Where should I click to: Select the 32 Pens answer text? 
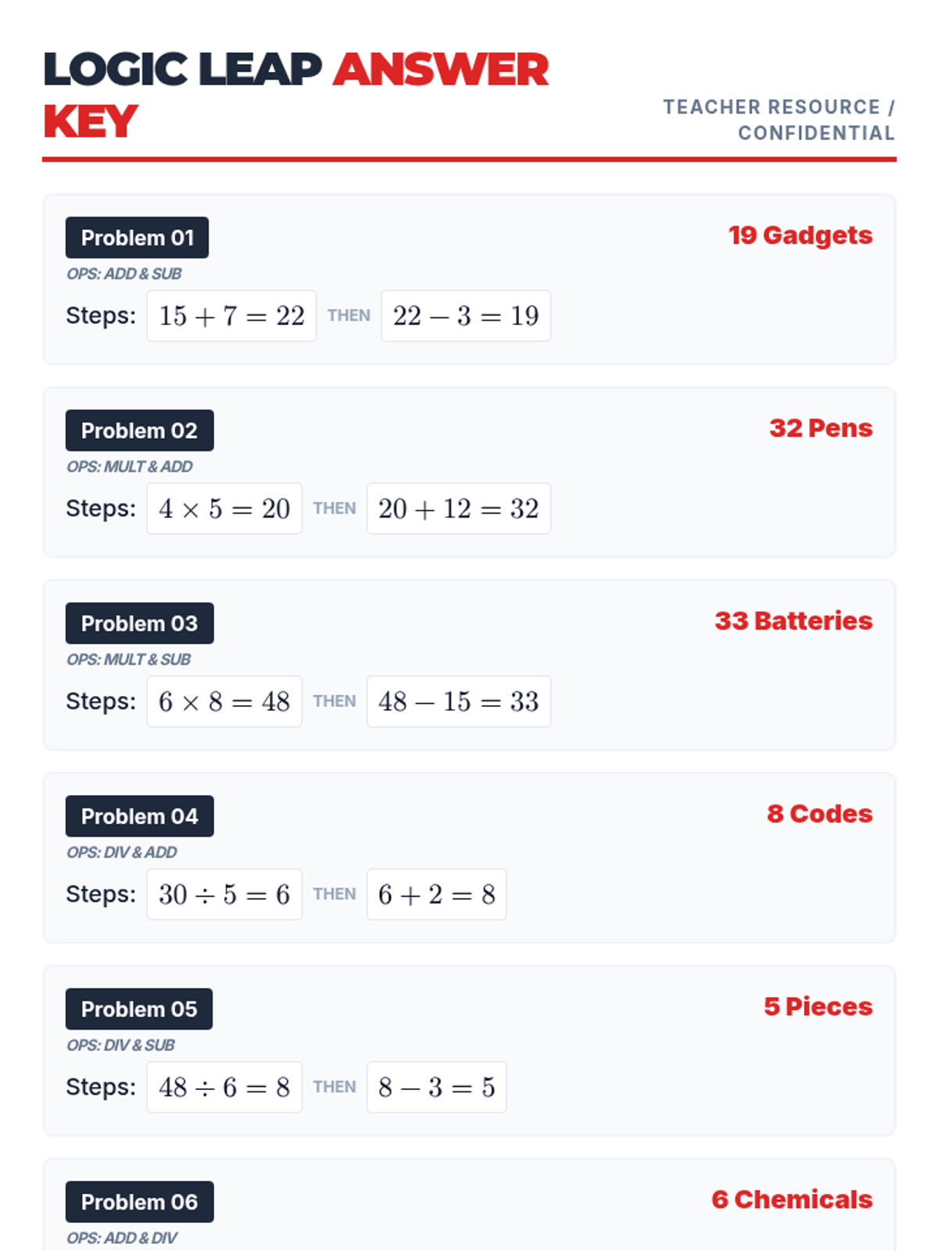820,428
